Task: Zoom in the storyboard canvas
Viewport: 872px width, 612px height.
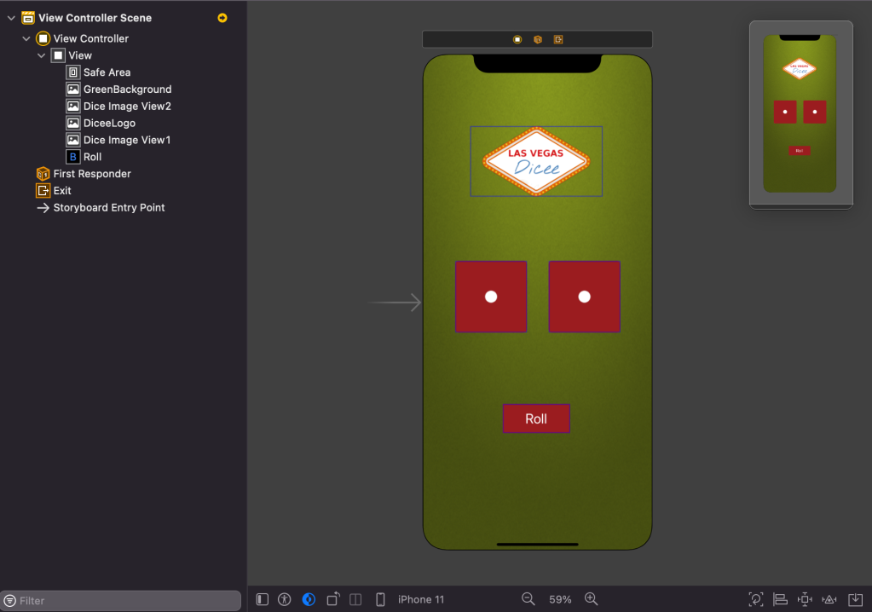Action: tap(592, 599)
